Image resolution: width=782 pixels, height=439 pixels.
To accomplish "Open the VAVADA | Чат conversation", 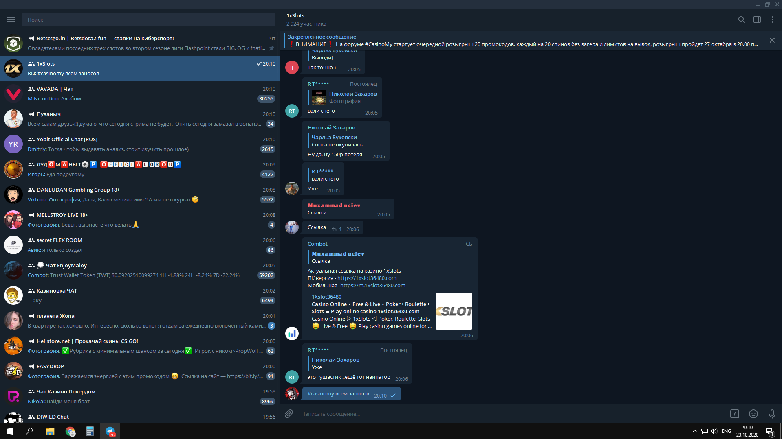I will point(140,94).
